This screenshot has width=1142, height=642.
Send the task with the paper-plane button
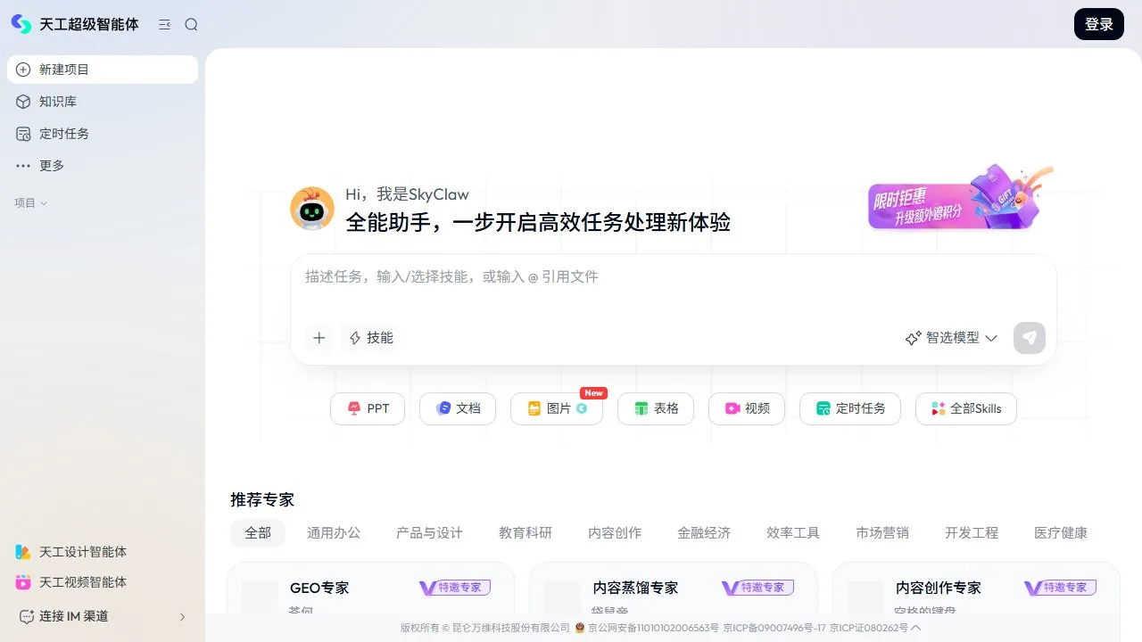tap(1030, 338)
